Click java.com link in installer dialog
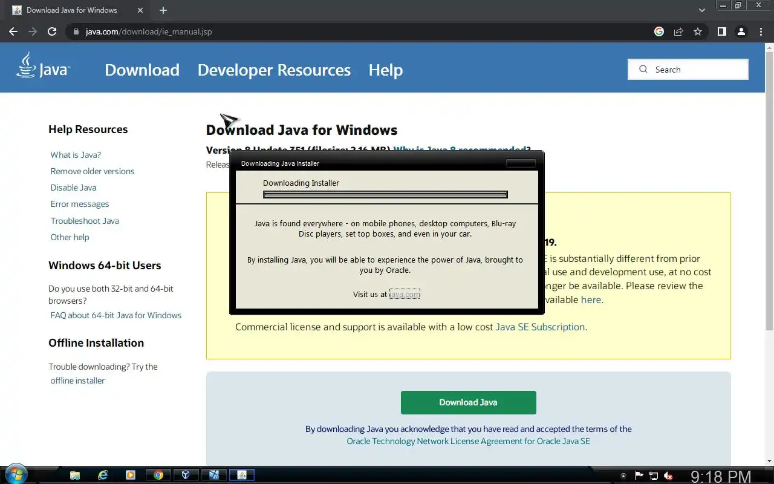This screenshot has width=774, height=484. click(x=405, y=294)
